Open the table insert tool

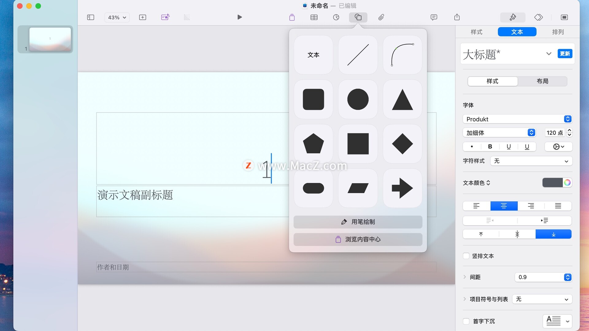coord(314,17)
